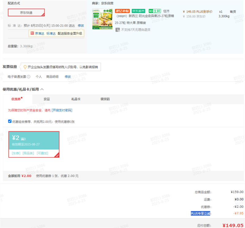Viewport: 245px width, 228px height.
Task: Uncheck the 优惠组合推荐 checkbox
Action: 10,122
